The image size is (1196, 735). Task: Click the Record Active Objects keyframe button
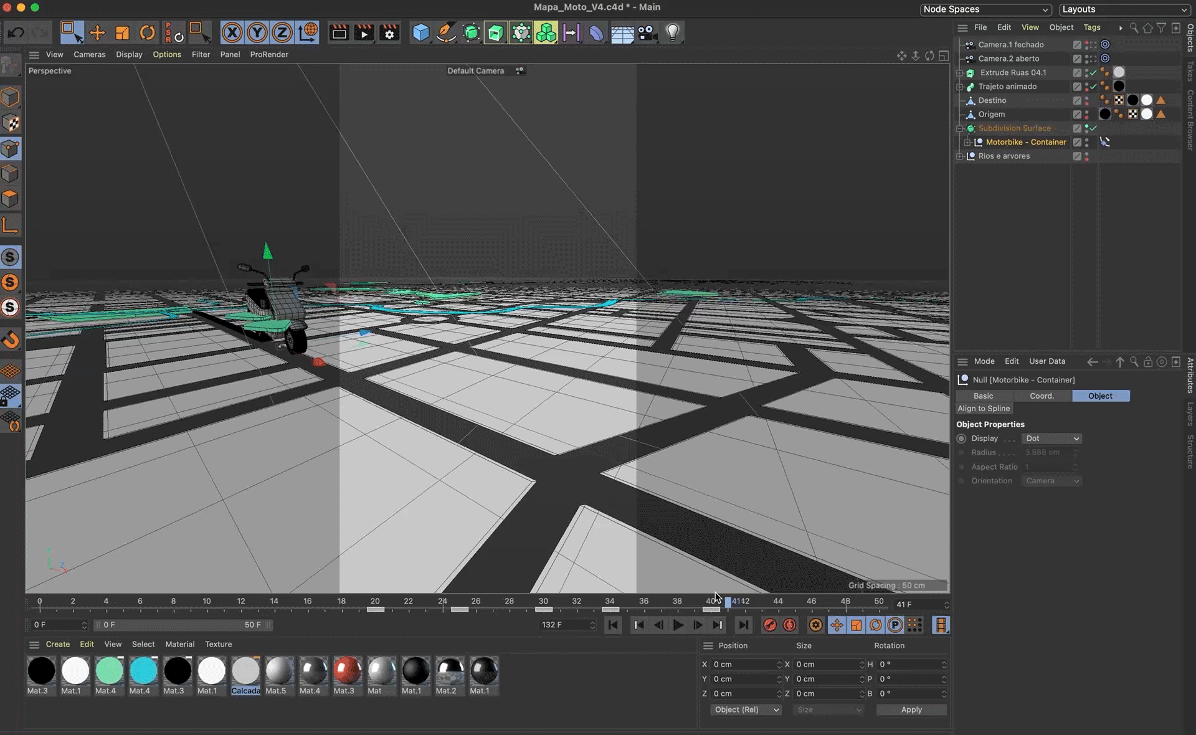(x=770, y=625)
